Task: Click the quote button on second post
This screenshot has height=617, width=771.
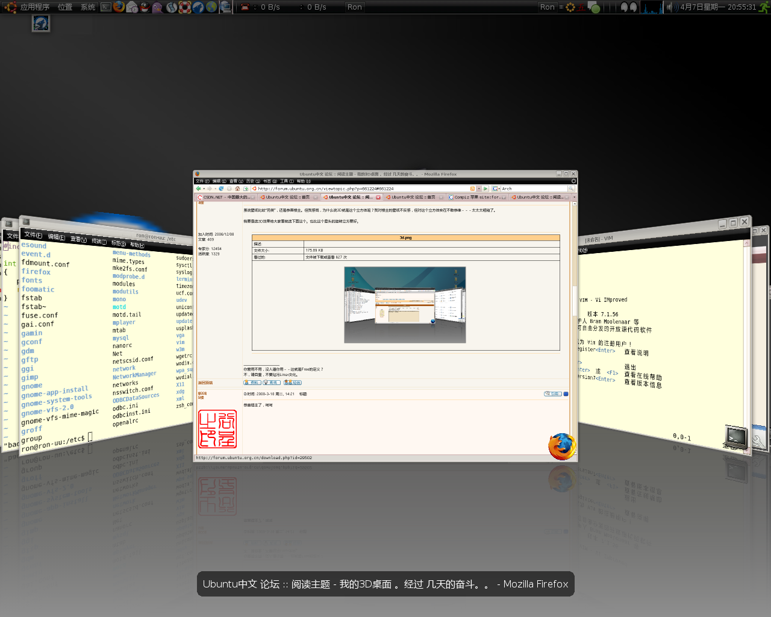Action: coord(553,393)
